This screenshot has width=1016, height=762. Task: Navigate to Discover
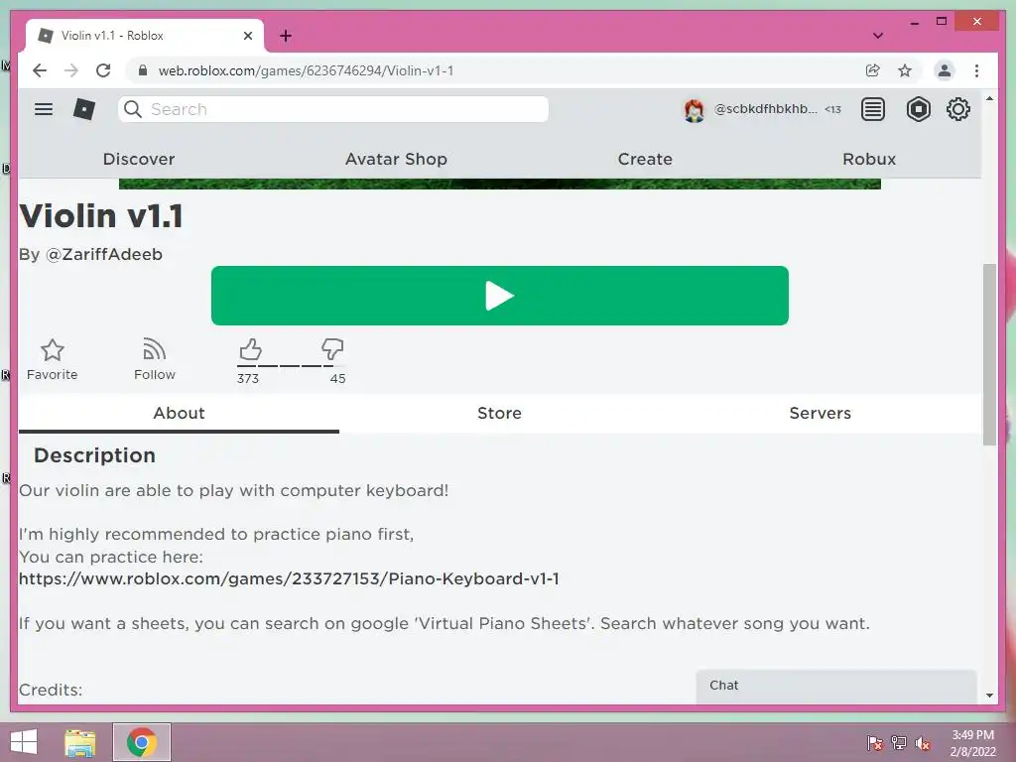(139, 159)
